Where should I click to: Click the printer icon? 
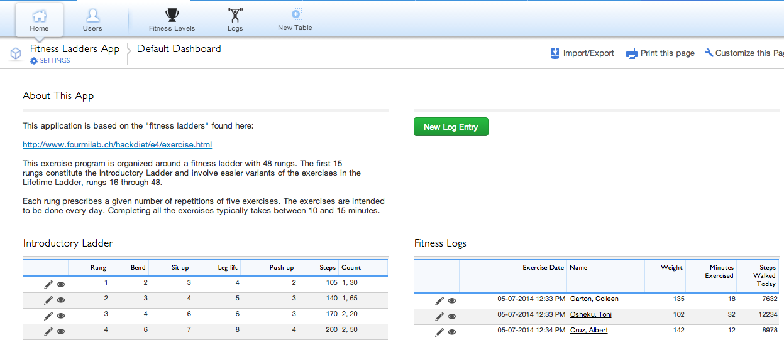[x=632, y=53]
